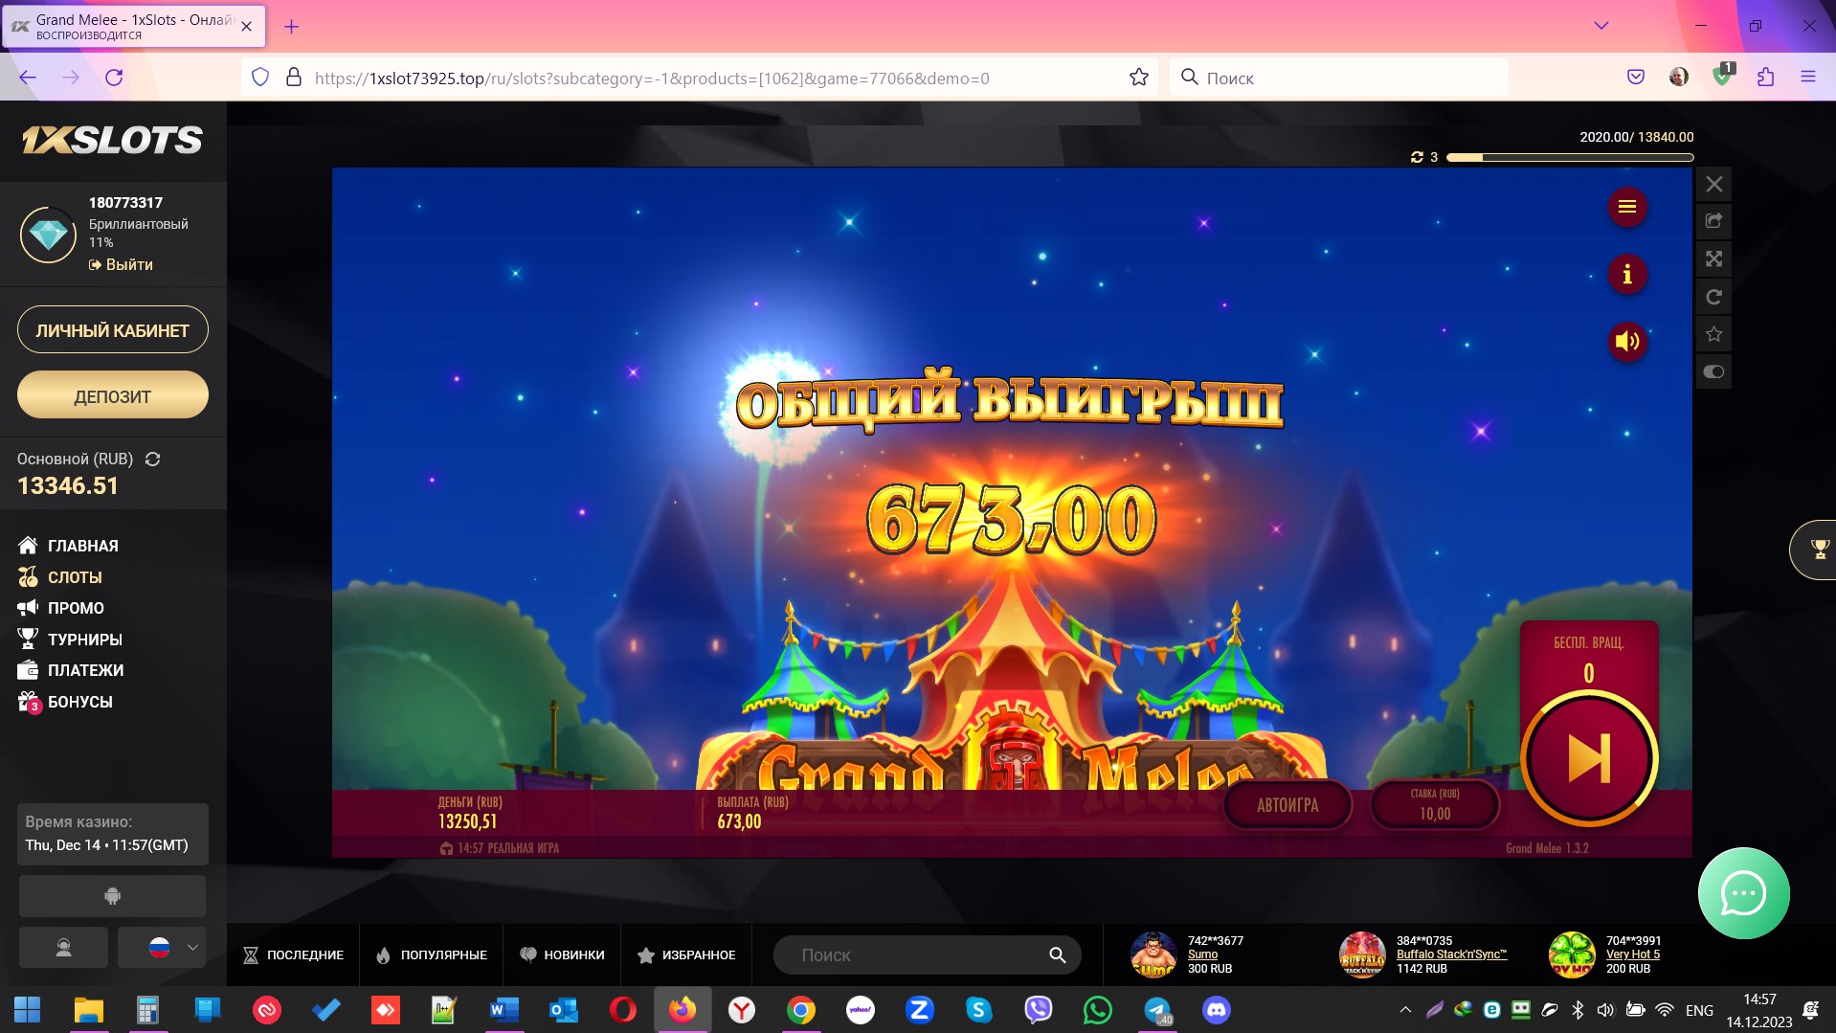Image resolution: width=1836 pixels, height=1033 pixels.
Task: Toggle the switch below favorites star
Action: click(x=1713, y=371)
